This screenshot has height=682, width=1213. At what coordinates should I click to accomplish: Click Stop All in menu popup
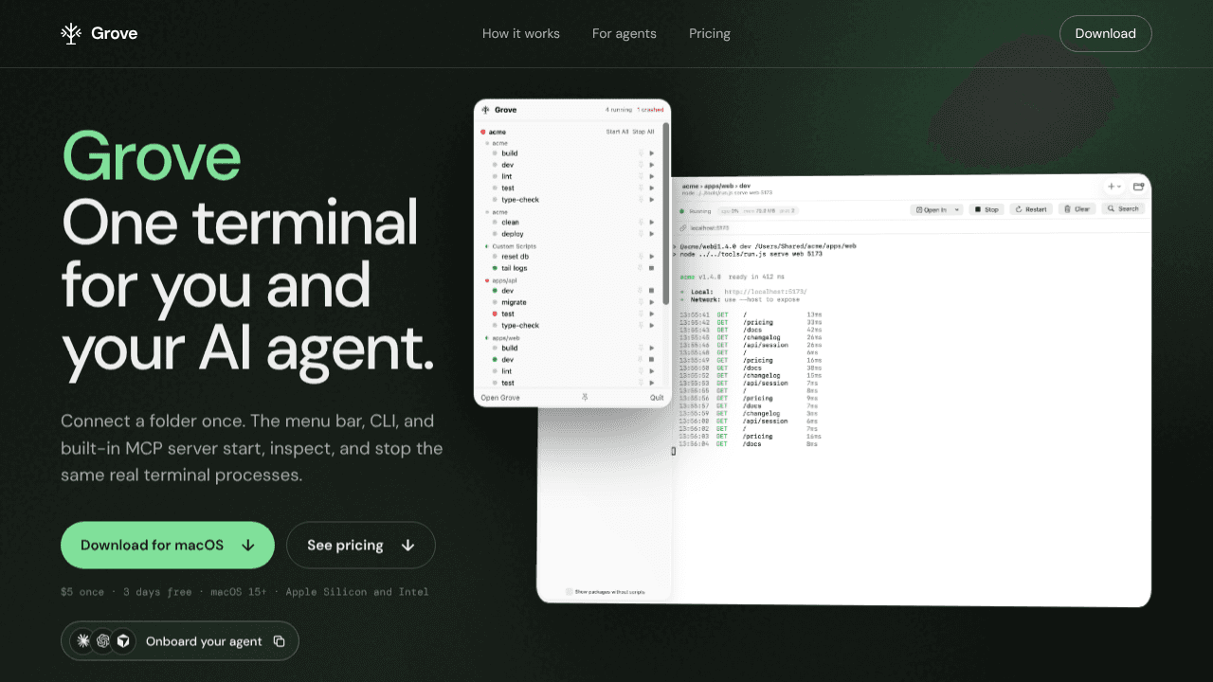coord(643,132)
